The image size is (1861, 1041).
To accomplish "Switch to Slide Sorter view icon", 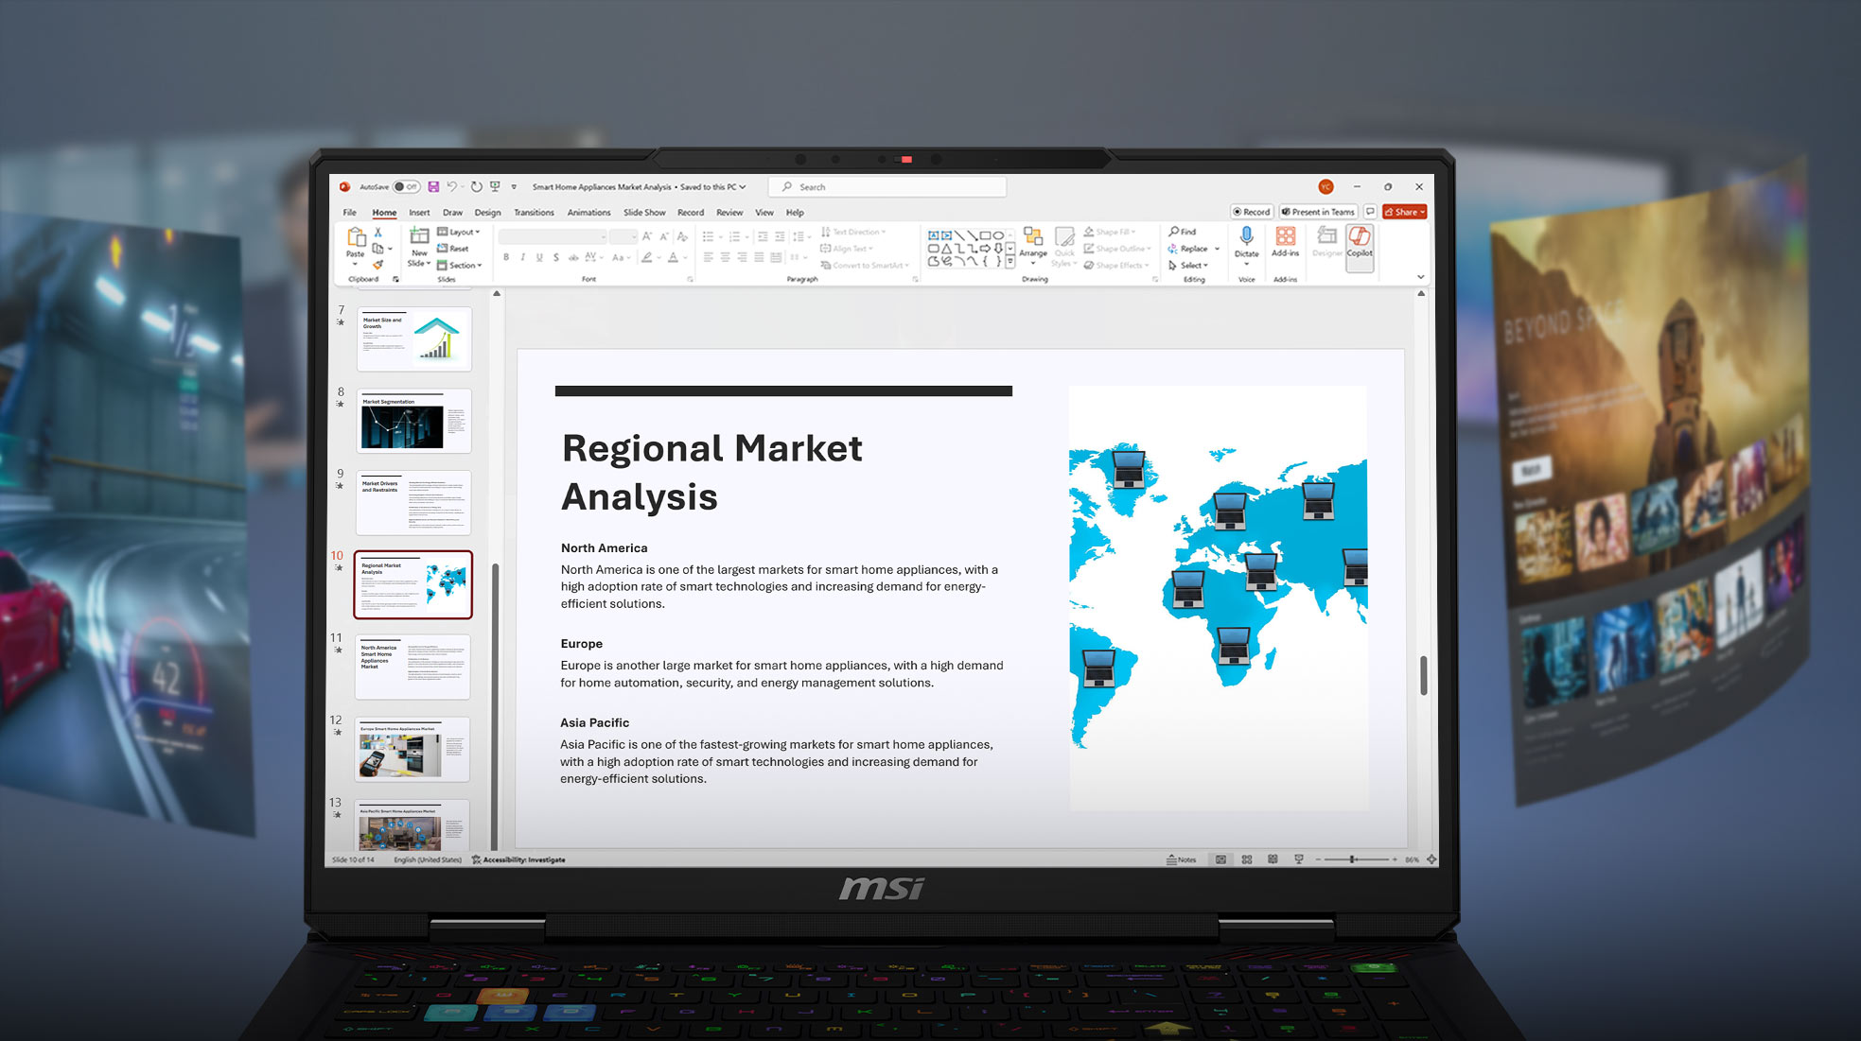I will [x=1247, y=859].
